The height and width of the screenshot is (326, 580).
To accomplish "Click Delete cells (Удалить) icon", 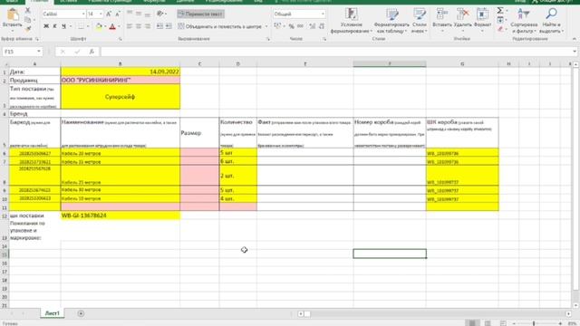I will click(x=463, y=20).
